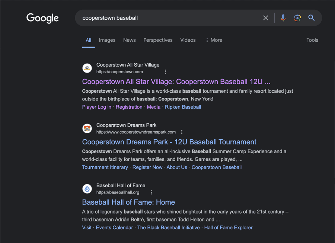Click the Google logo
335x243 pixels.
(x=42, y=18)
